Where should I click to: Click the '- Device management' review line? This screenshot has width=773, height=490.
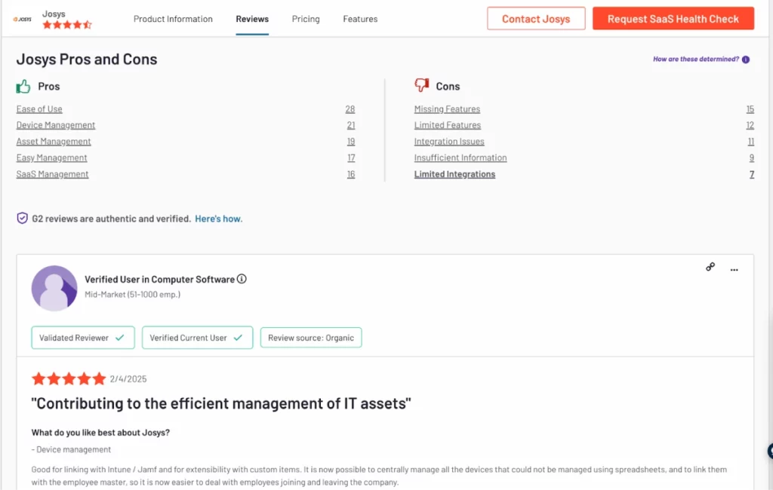click(x=71, y=449)
